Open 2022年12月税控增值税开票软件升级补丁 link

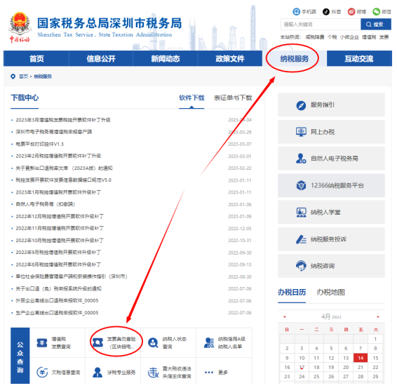click(60, 216)
